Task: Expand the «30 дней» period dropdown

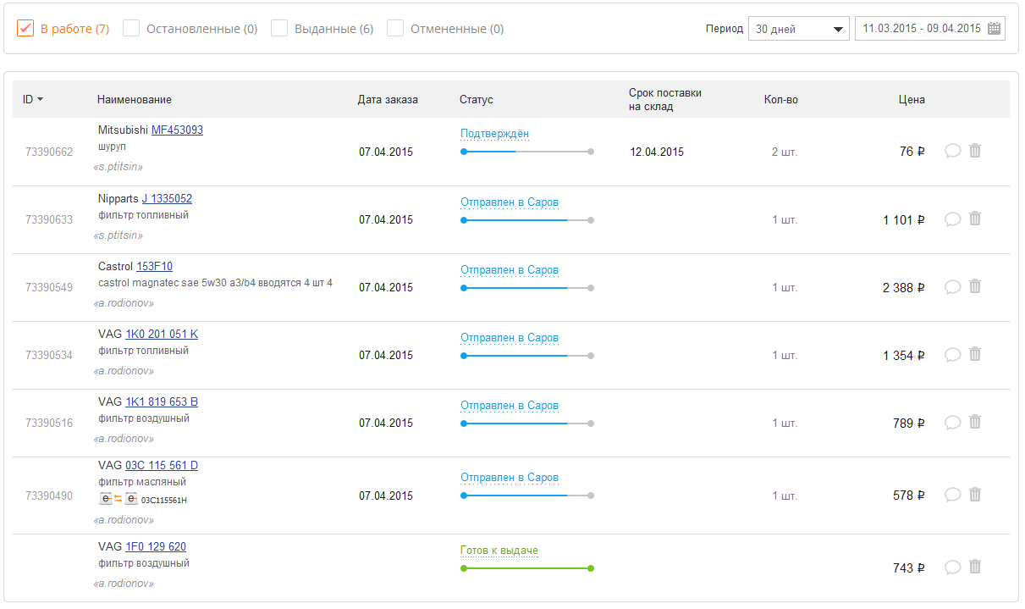Action: (x=798, y=29)
